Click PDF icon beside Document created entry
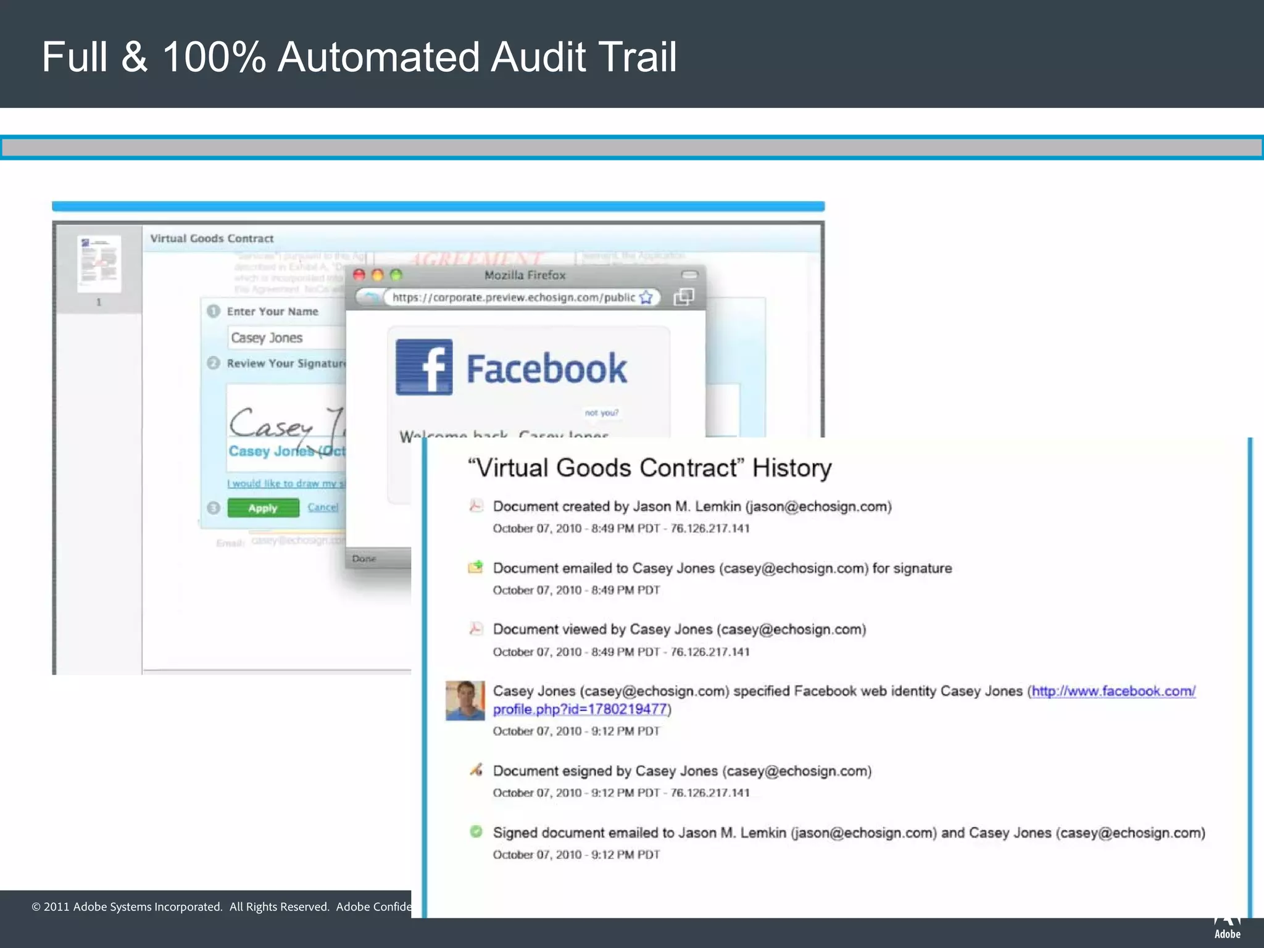Screen dimensions: 1264x948 [476, 506]
